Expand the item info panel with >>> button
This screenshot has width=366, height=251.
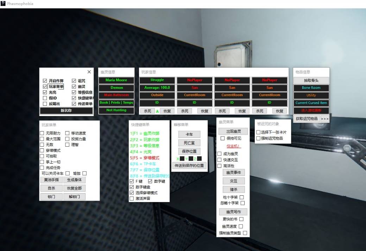pos(324,118)
